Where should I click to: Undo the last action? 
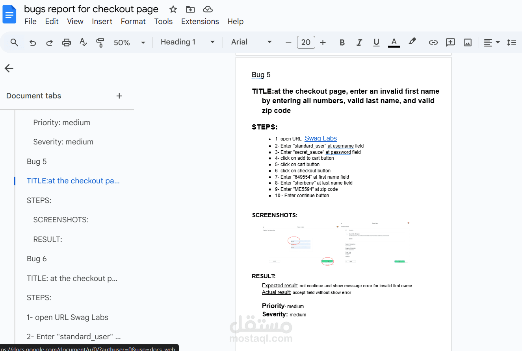(x=33, y=42)
